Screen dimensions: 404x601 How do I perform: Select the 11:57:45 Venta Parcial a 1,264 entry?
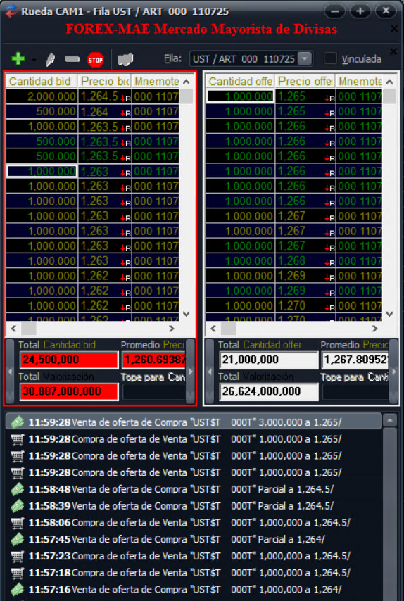[x=194, y=539]
